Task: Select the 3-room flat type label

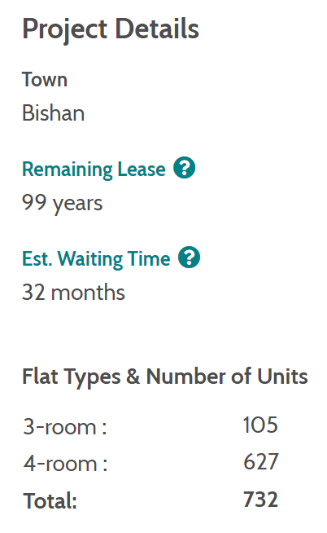Action: 65,426
